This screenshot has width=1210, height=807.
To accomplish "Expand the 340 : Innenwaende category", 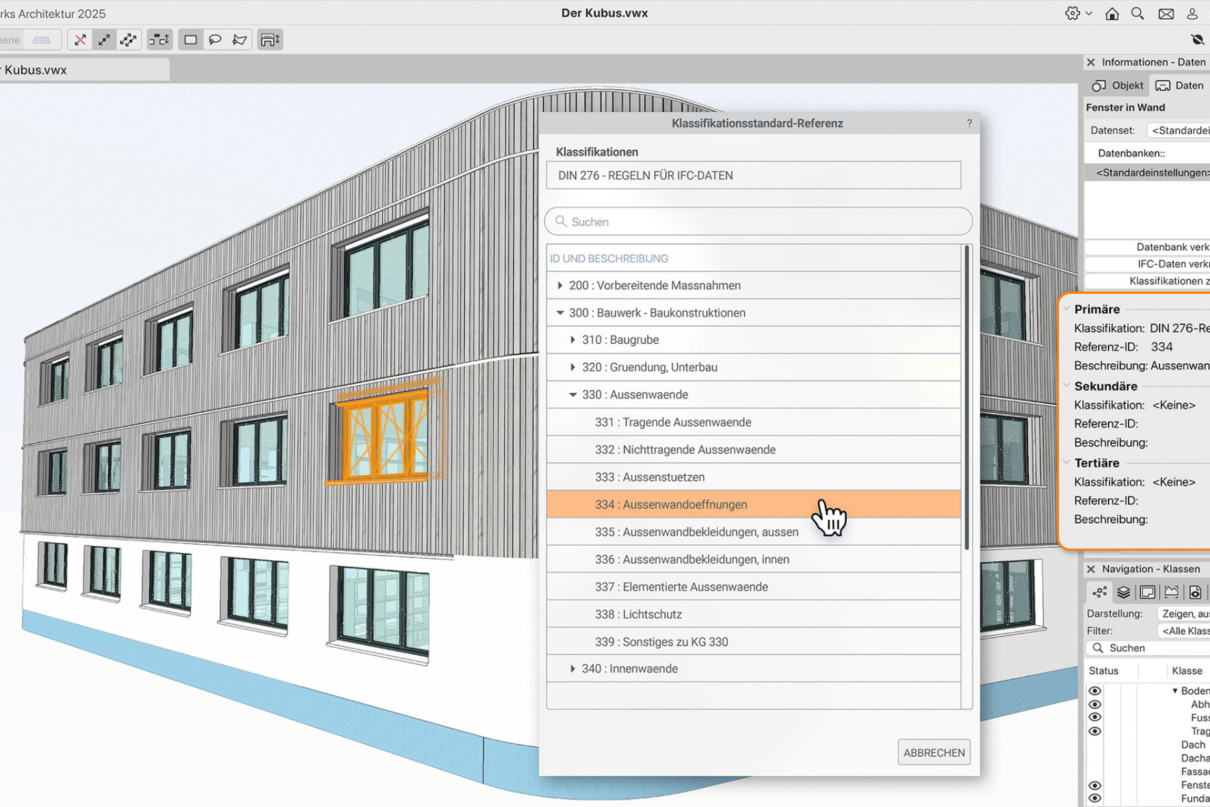I will [572, 668].
